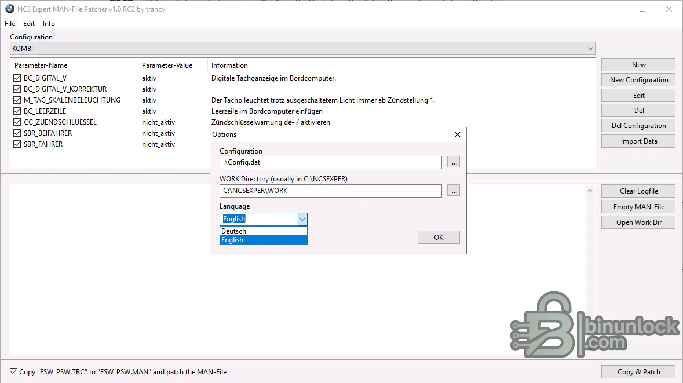683x383 pixels.
Task: Click Del Configuration button
Action: [638, 125]
